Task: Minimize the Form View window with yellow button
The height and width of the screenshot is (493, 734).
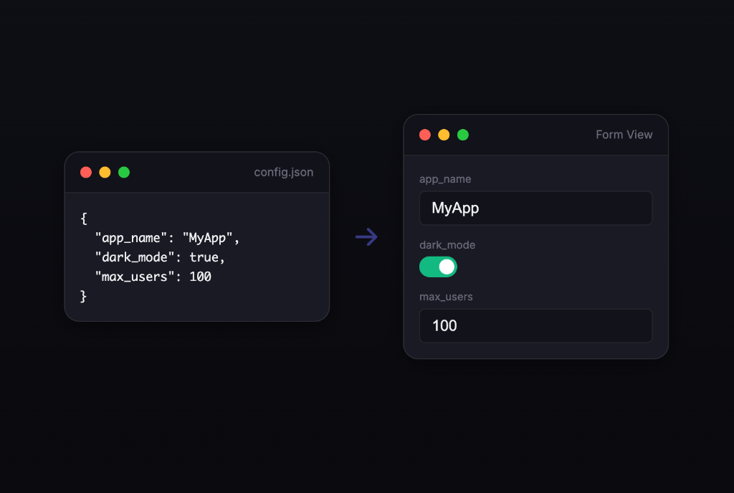Action: (x=444, y=135)
